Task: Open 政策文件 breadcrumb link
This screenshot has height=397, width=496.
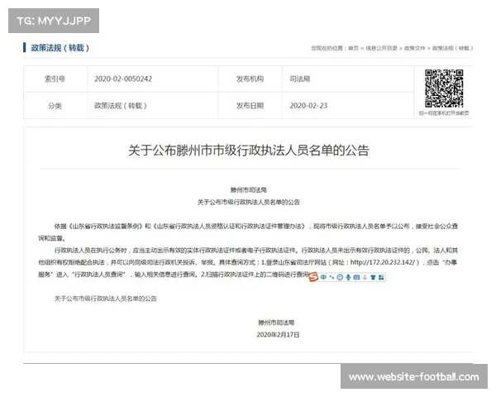Action: pos(415,48)
